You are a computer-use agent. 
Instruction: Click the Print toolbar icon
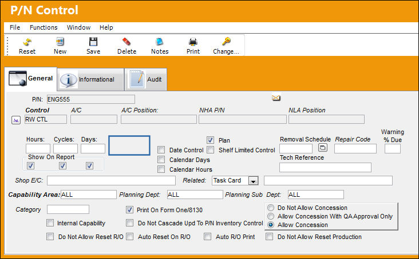point(193,42)
